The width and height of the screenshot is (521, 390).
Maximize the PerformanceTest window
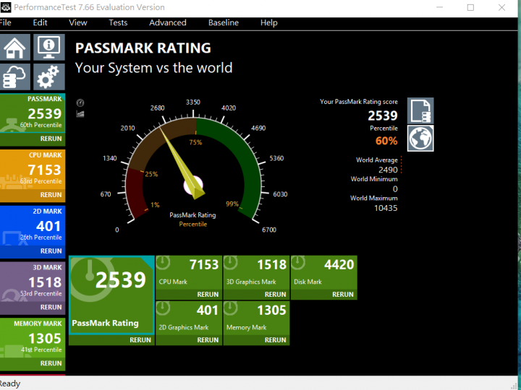coord(470,7)
